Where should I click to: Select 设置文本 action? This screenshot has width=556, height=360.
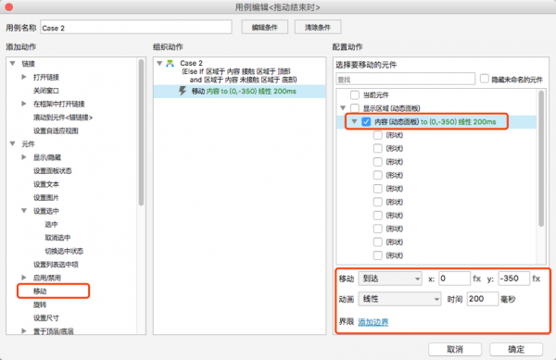[46, 184]
